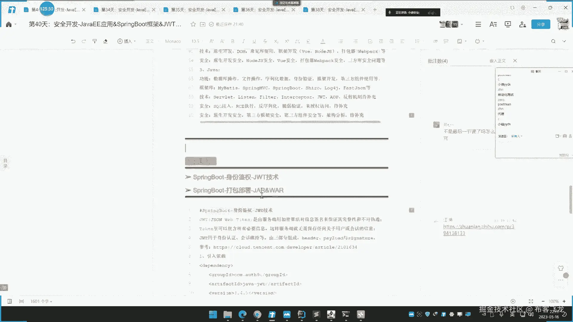Expand the 10.5 font size dropdown
Viewport: 573px width, 322px height.
tap(195, 41)
